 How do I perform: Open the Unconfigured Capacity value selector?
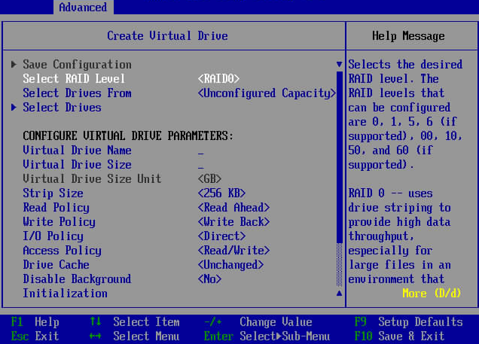(267, 93)
